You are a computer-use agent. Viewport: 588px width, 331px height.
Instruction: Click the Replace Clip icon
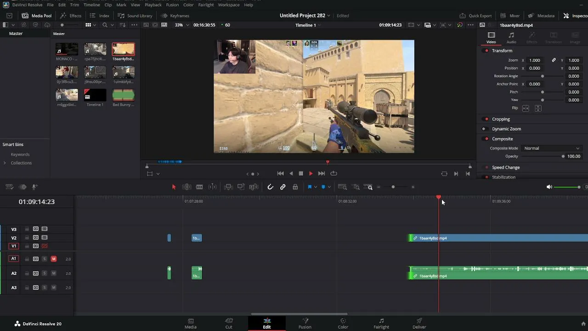coord(254,187)
